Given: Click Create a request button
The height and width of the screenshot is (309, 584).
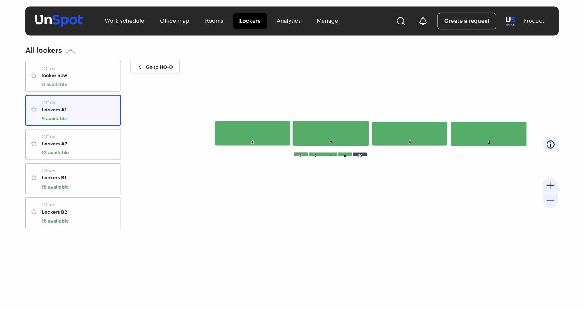Looking at the screenshot, I should (467, 21).
